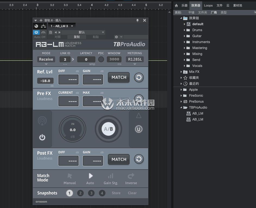Screen dimensions: 256x208
Task: Select snapshot 2
Action: pyautogui.click(x=80, y=193)
